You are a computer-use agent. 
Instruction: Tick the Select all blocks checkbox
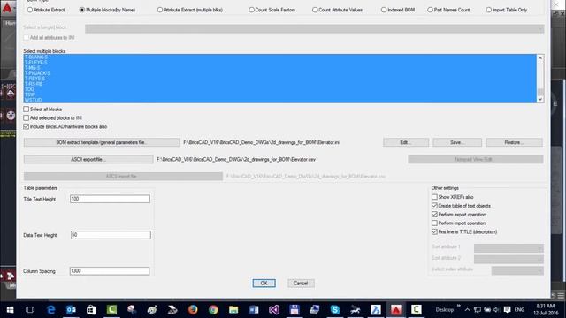pyautogui.click(x=26, y=109)
